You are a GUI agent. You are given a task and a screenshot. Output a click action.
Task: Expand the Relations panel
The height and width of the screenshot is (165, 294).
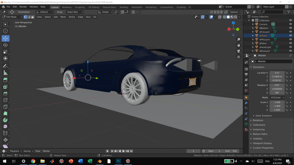[x=258, y=120]
